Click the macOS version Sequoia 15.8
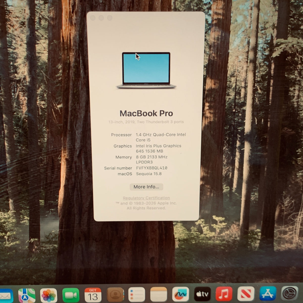This screenshot has width=303, height=303. [149, 174]
